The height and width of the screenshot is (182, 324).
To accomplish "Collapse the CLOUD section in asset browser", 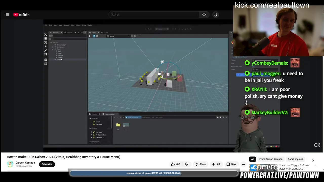I will pyautogui.click(x=90, y=129).
